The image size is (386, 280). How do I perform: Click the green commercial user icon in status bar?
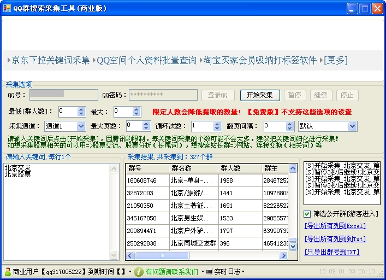(x=8, y=272)
